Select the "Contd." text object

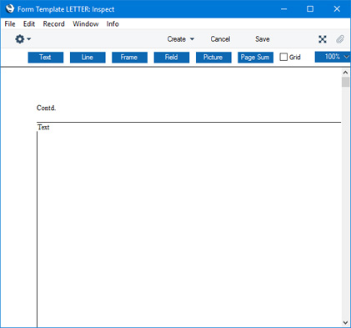click(46, 108)
